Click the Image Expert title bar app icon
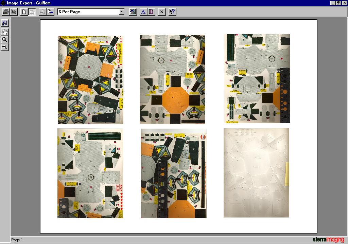Viewport: 348px width, 244px height. click(3, 3)
